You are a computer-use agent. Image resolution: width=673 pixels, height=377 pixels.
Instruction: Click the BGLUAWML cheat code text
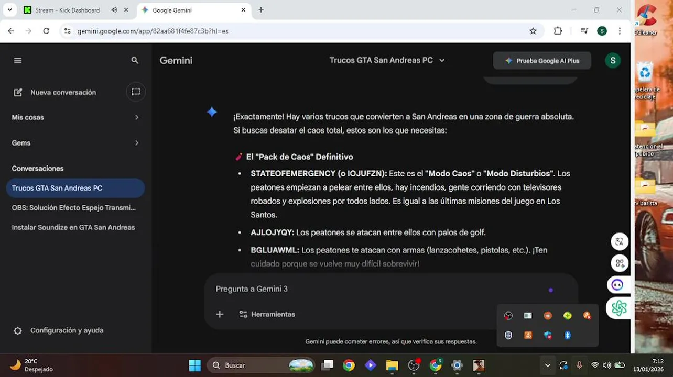click(x=275, y=250)
